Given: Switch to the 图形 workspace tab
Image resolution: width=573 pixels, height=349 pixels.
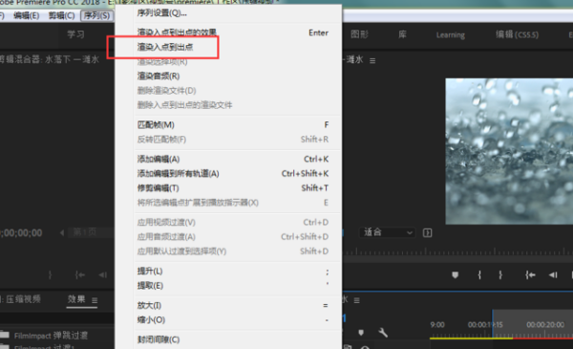Looking at the screenshot, I should (x=359, y=34).
